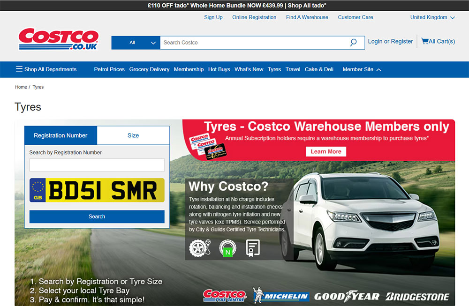
Task: Open Hot Buys menu item
Action: point(219,69)
